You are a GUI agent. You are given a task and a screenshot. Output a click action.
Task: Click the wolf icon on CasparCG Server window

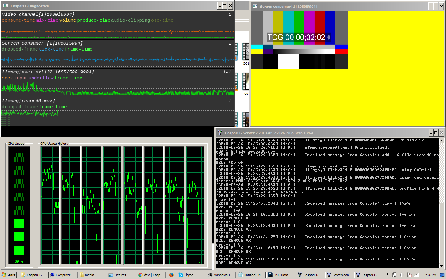[220, 133]
